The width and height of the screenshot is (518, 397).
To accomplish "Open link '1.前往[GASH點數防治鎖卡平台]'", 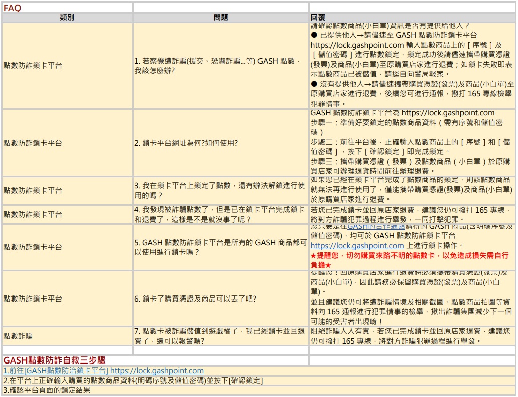I will pyautogui.click(x=103, y=370).
